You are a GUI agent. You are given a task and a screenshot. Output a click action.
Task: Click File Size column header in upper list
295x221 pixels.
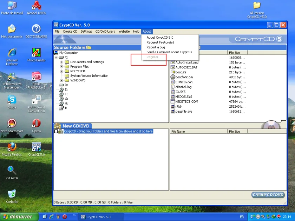(237, 53)
